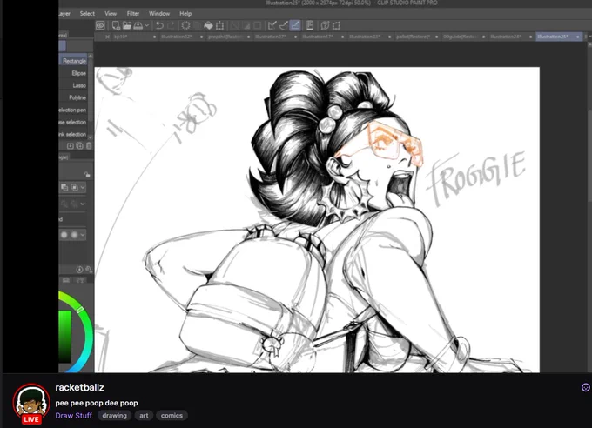Screen dimensions: 592x428
Task: Click the rightmost command bar icon
Action: 336,25
